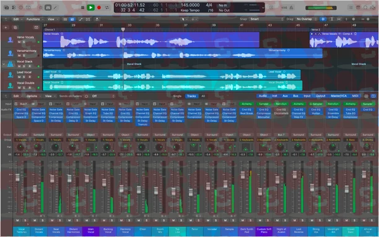Switch mixer to Single view
Viewport: 379px width, 237px height.
pyautogui.click(x=177, y=96)
